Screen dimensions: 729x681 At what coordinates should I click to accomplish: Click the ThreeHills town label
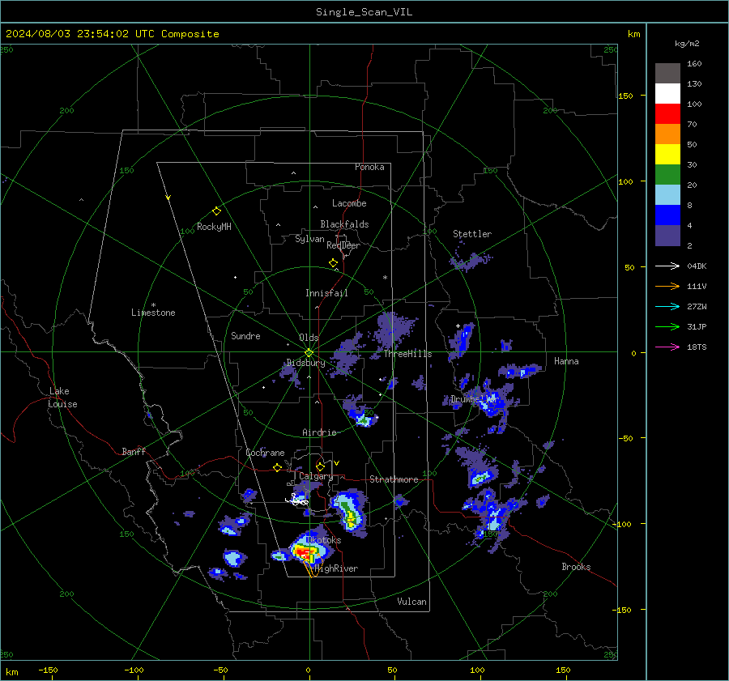pos(407,354)
